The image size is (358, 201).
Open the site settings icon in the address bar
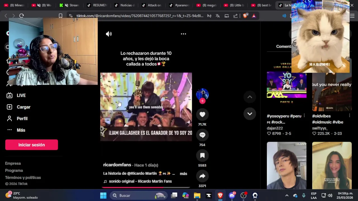[x=71, y=16]
